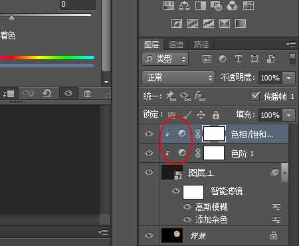This screenshot has width=299, height=246.
Task: Filter layers by pixel layers icon
Action: 207,59
